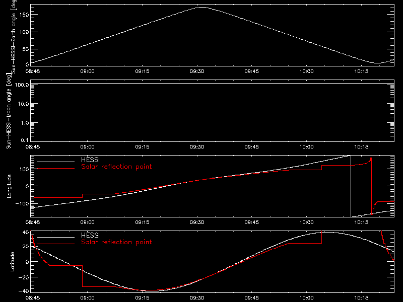Click 10:15 tick below Longitude plot
The image size is (403, 302).
click(361, 222)
